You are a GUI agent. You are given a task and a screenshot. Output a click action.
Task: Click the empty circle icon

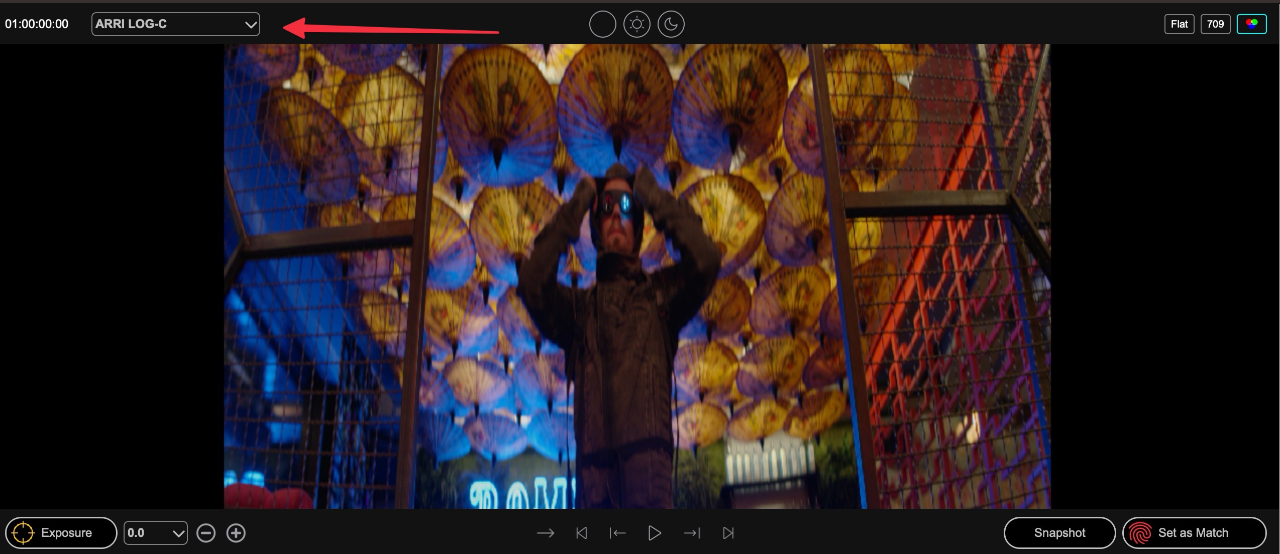pos(602,24)
